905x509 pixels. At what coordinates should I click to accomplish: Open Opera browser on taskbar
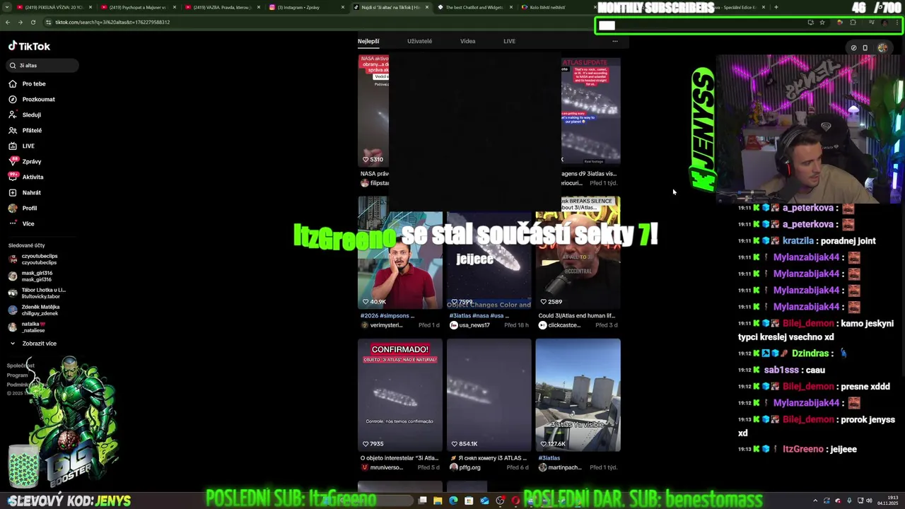click(515, 501)
